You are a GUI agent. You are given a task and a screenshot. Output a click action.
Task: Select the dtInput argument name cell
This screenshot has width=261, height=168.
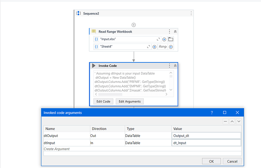coord(67,143)
